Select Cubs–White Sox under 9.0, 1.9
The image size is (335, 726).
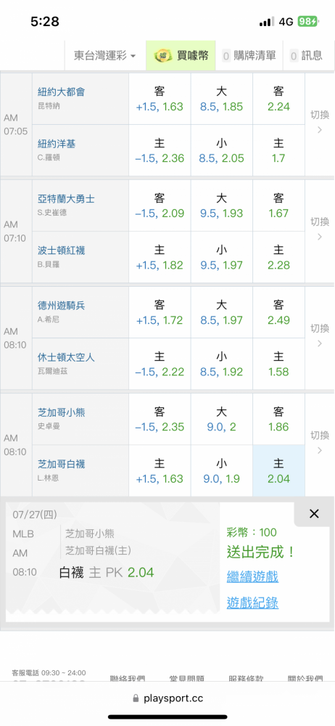tap(222, 471)
